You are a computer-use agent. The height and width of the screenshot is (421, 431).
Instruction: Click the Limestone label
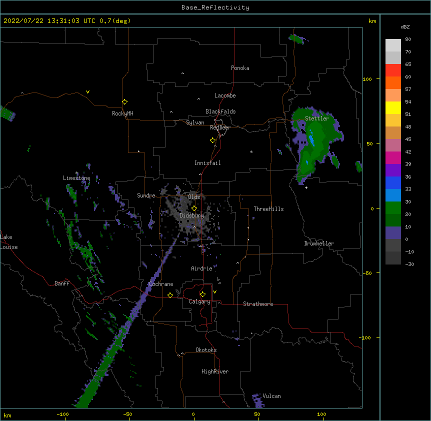click(x=76, y=178)
